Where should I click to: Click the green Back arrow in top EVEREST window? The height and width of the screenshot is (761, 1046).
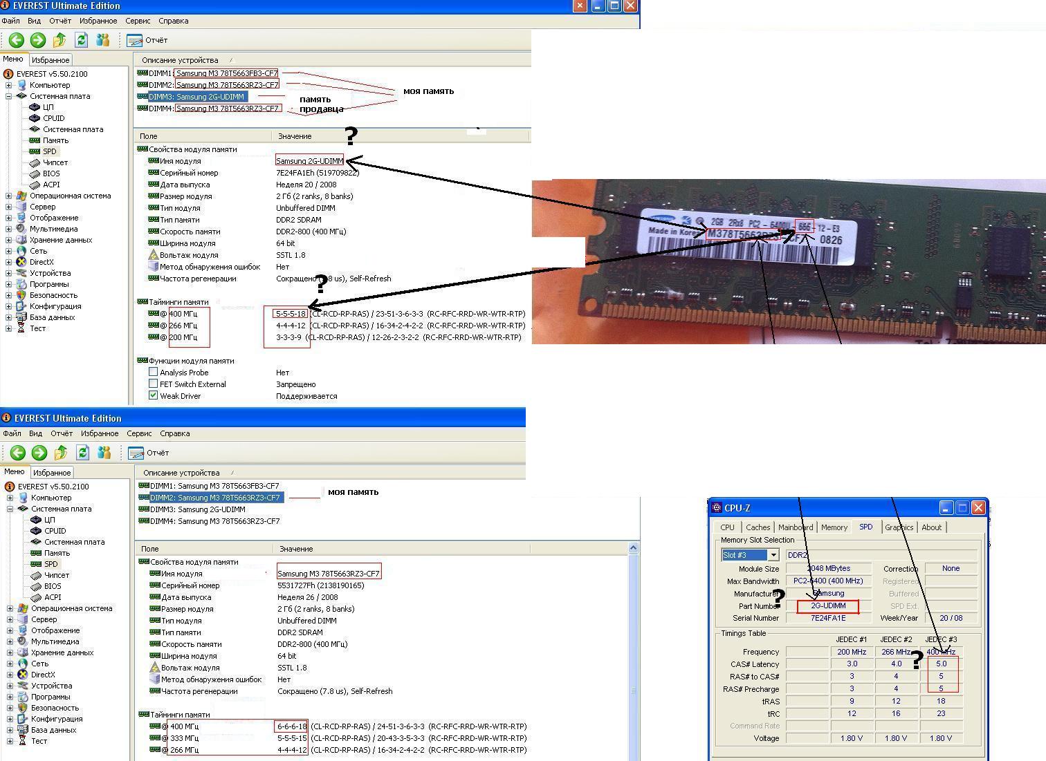[17, 40]
